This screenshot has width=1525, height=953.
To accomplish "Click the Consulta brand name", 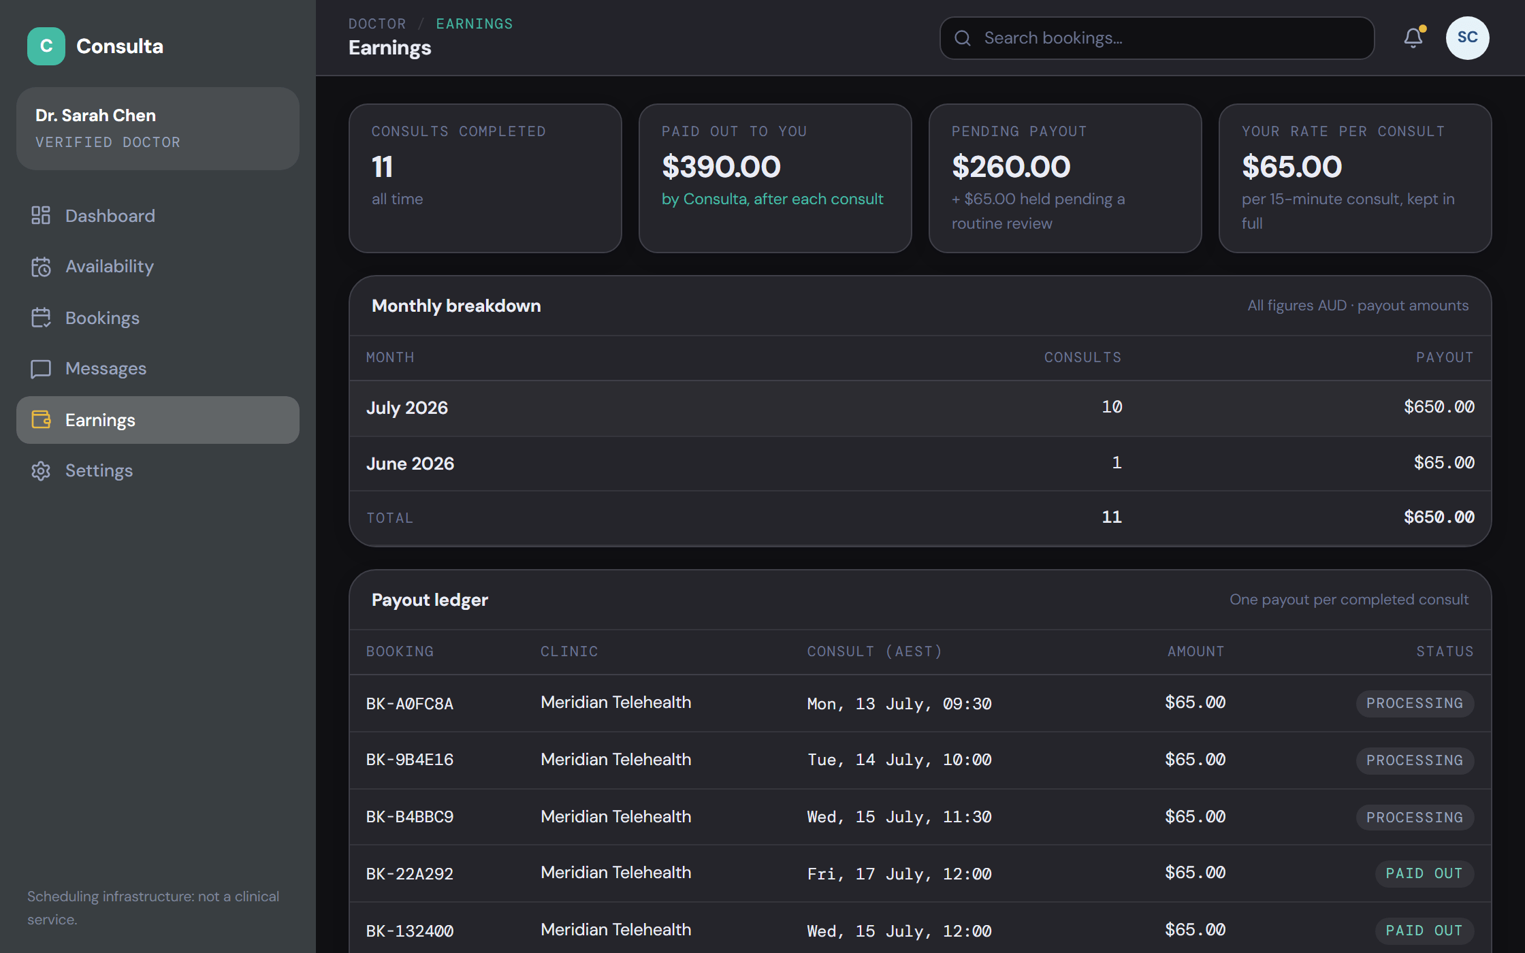I will point(120,46).
